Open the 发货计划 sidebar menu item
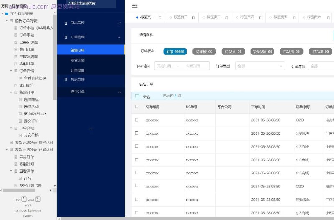Viewport: 334px width, 220px height. pyautogui.click(x=91, y=60)
